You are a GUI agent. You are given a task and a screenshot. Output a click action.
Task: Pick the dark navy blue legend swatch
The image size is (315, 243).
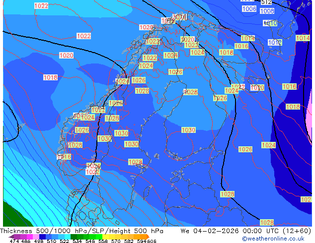(42, 237)
